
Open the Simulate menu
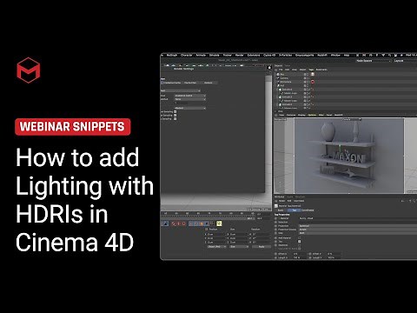(x=215, y=55)
